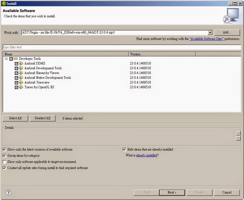This screenshot has width=244, height=200.
Task: Click the 6 items selected text
Action: 73,118
